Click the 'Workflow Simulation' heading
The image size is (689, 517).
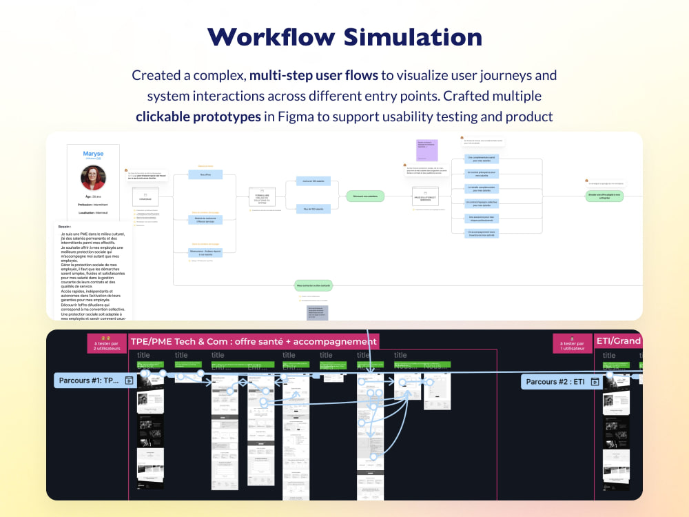pos(345,37)
